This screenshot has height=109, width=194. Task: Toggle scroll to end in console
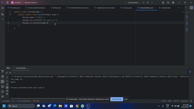7,88
